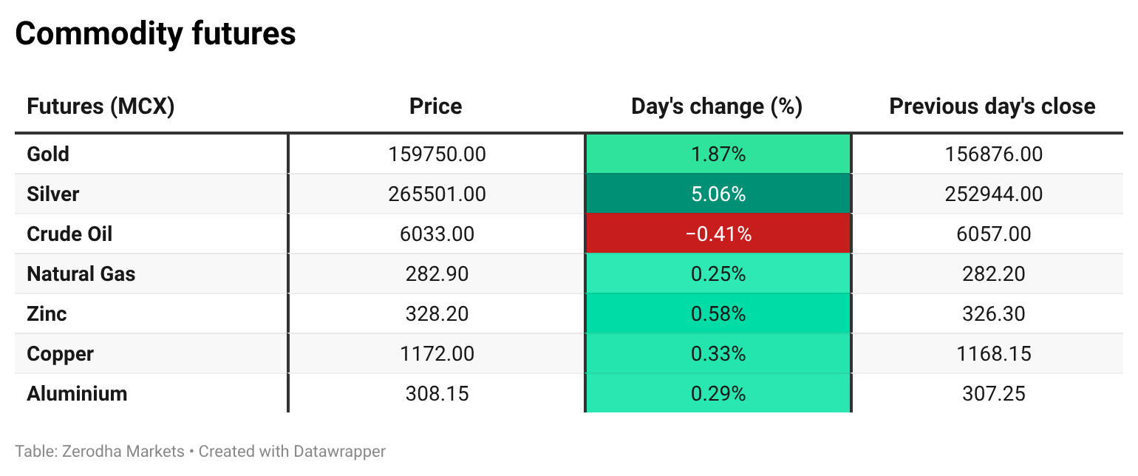Click Zinc's 0.58% change cell
The width and height of the screenshot is (1138, 476).
pyautogui.click(x=718, y=314)
